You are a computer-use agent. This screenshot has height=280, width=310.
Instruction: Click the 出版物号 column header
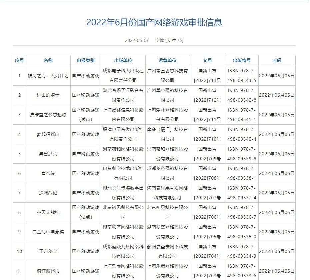(242, 60)
